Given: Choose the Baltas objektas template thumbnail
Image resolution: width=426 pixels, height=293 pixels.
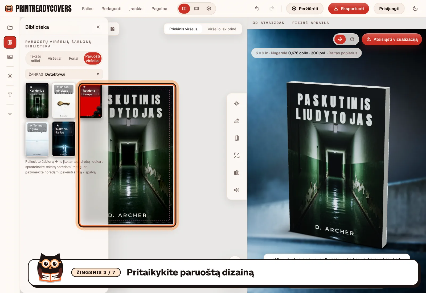Looking at the screenshot, I should pos(64,100).
